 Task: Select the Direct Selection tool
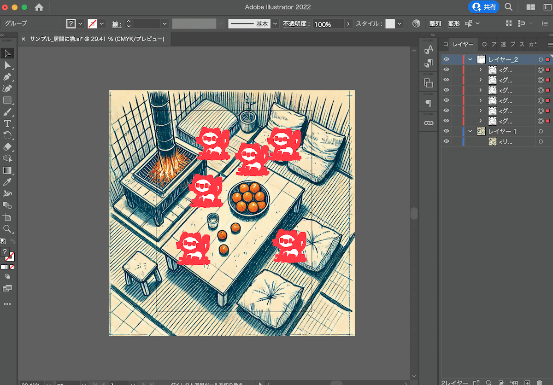[x=7, y=65]
